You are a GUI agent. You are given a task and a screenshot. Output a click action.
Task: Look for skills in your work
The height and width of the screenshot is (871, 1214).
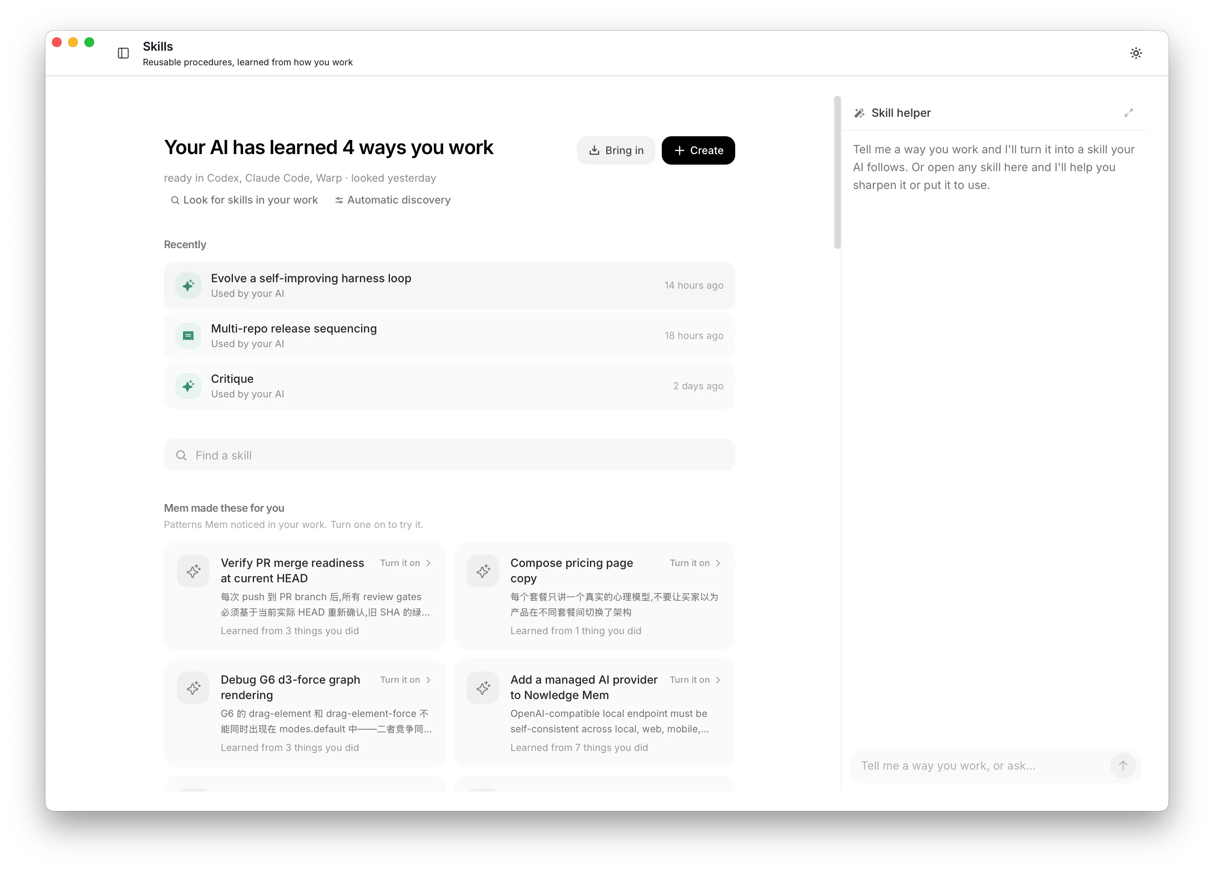coord(244,200)
